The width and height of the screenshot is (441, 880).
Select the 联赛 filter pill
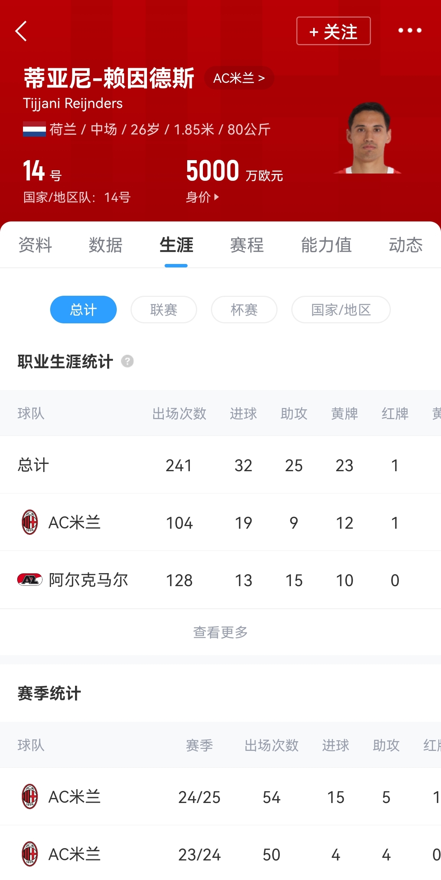[164, 310]
